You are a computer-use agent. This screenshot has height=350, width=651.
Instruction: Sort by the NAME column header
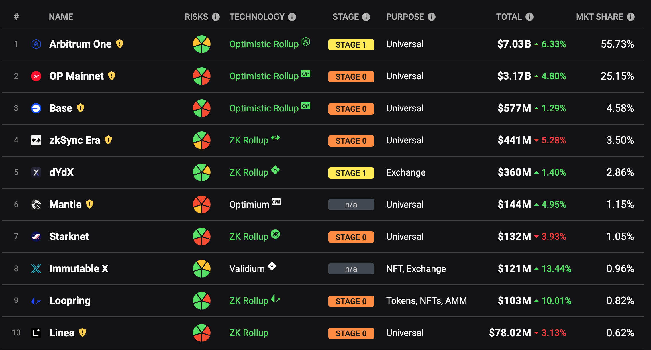point(61,17)
